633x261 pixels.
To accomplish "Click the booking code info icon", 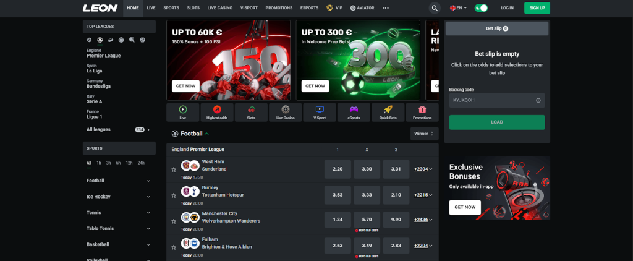I will click(538, 100).
